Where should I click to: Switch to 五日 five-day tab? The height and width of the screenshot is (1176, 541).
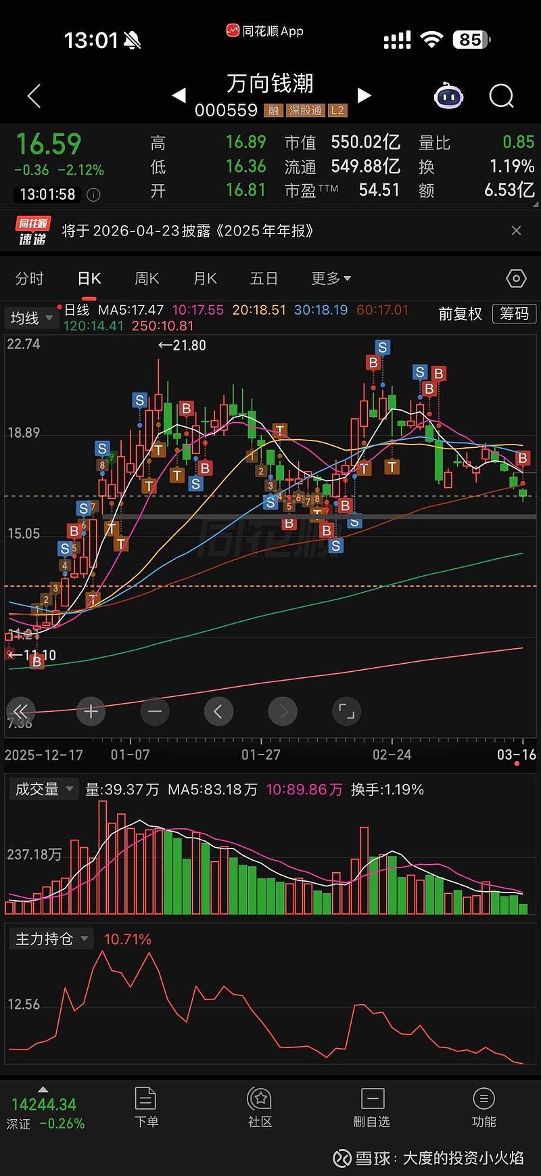point(264,279)
